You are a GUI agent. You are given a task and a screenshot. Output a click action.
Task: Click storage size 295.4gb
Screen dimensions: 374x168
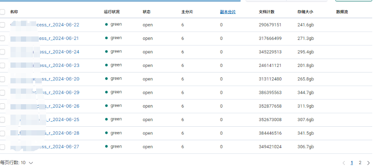306,52
